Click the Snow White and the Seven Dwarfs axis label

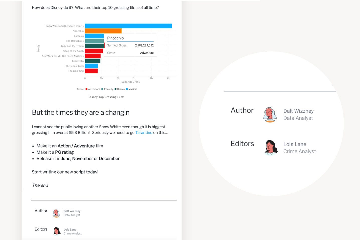65,26
